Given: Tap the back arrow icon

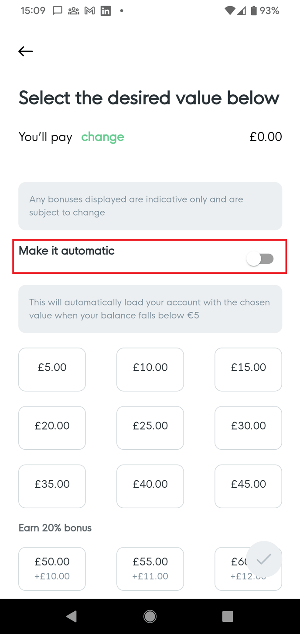Looking at the screenshot, I should 26,52.
